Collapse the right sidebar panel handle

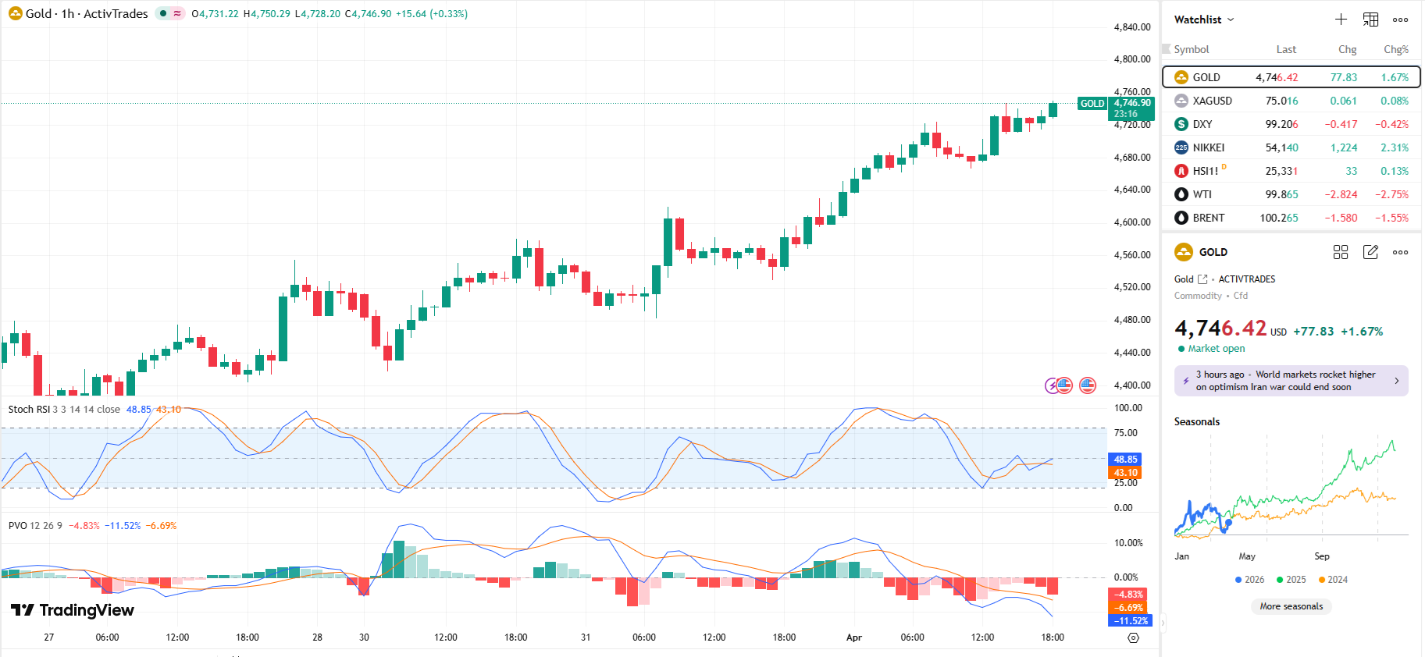pos(1163,623)
